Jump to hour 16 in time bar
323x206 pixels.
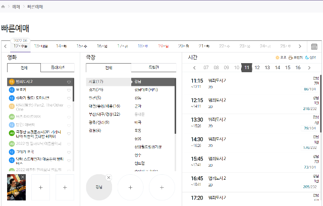[x=298, y=68]
